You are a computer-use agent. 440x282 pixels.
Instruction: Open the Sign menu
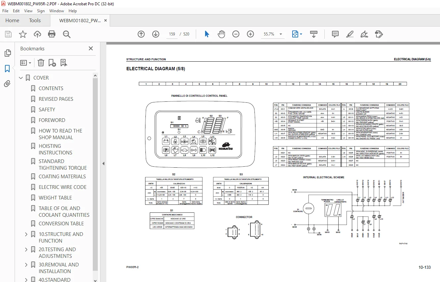(x=41, y=11)
